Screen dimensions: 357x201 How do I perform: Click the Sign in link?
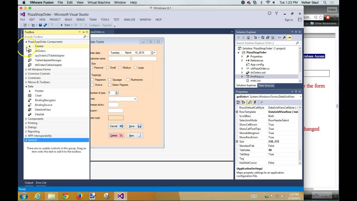pos(289,20)
